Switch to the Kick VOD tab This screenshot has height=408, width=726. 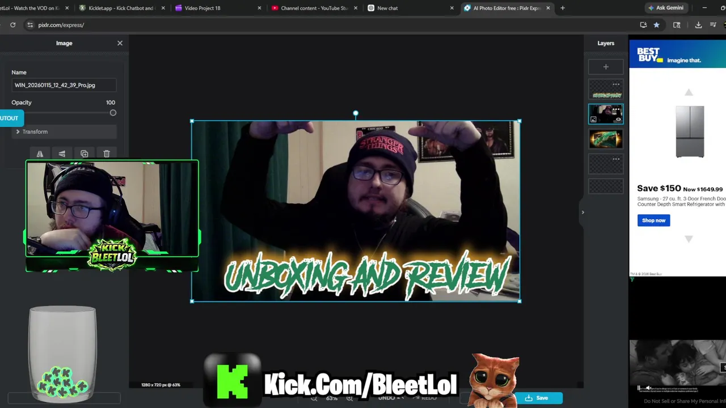coord(34,8)
